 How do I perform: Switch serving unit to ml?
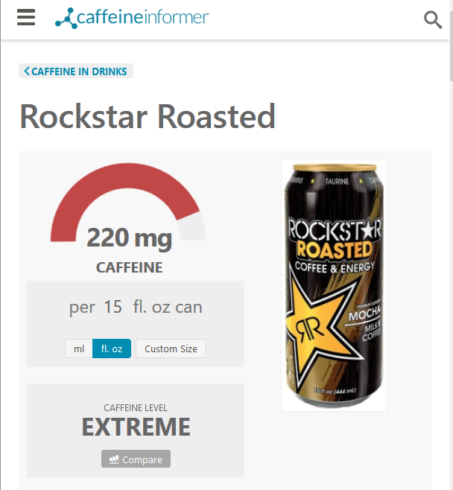(79, 349)
